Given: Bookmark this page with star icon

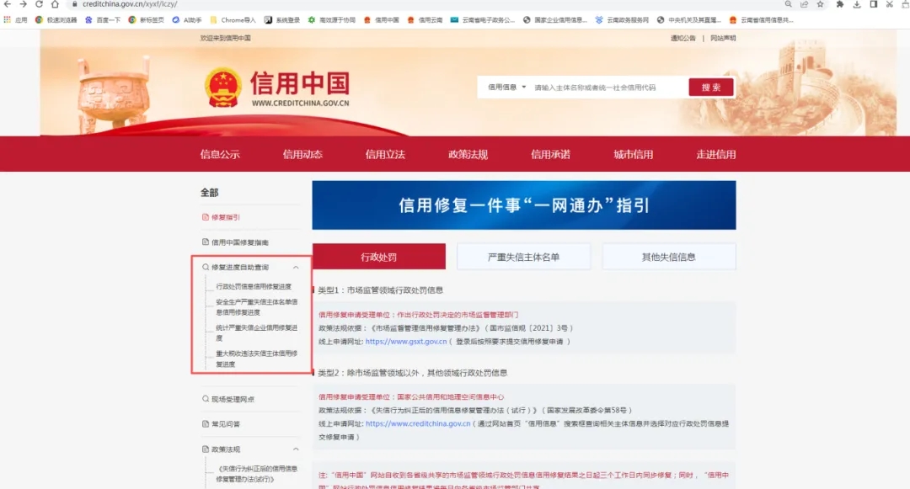Looking at the screenshot, I should pyautogui.click(x=820, y=4).
